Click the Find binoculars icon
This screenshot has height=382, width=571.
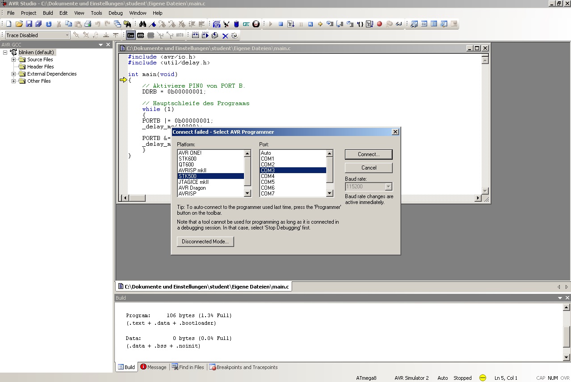click(x=143, y=24)
